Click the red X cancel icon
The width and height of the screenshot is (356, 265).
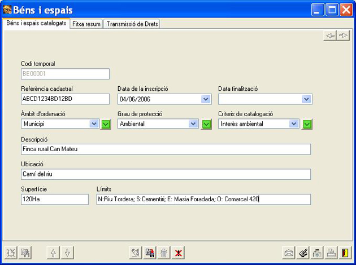pyautogui.click(x=178, y=253)
